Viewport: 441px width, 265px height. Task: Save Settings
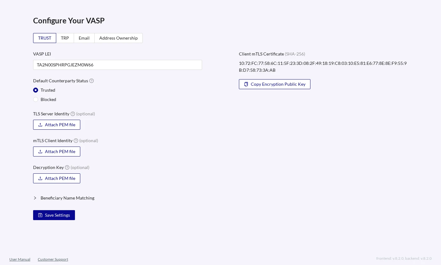[54, 215]
